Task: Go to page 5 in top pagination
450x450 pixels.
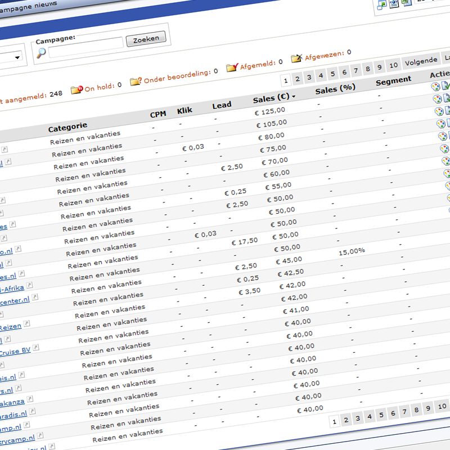Action: pos(332,74)
